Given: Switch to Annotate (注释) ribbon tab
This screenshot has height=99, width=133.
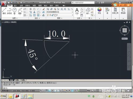Looking at the screenshot, I should point(21,6).
